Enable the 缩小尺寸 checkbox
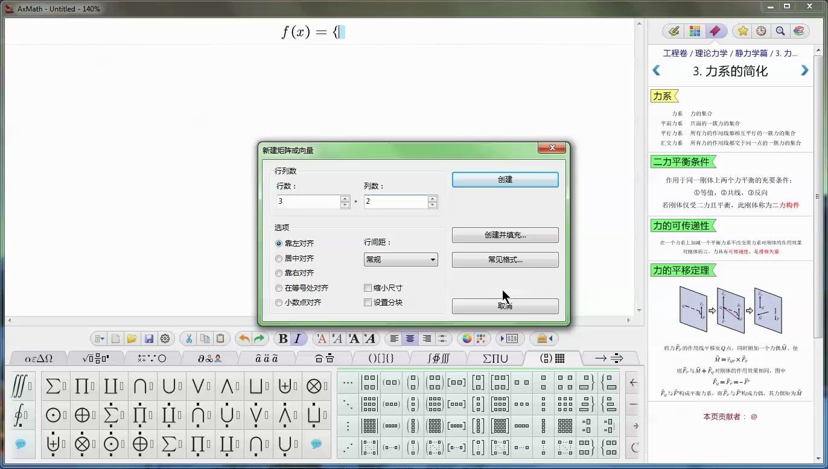Screen dimensions: 828x469 pos(368,288)
